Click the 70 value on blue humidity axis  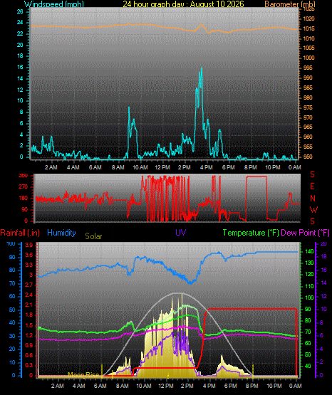click(x=12, y=284)
